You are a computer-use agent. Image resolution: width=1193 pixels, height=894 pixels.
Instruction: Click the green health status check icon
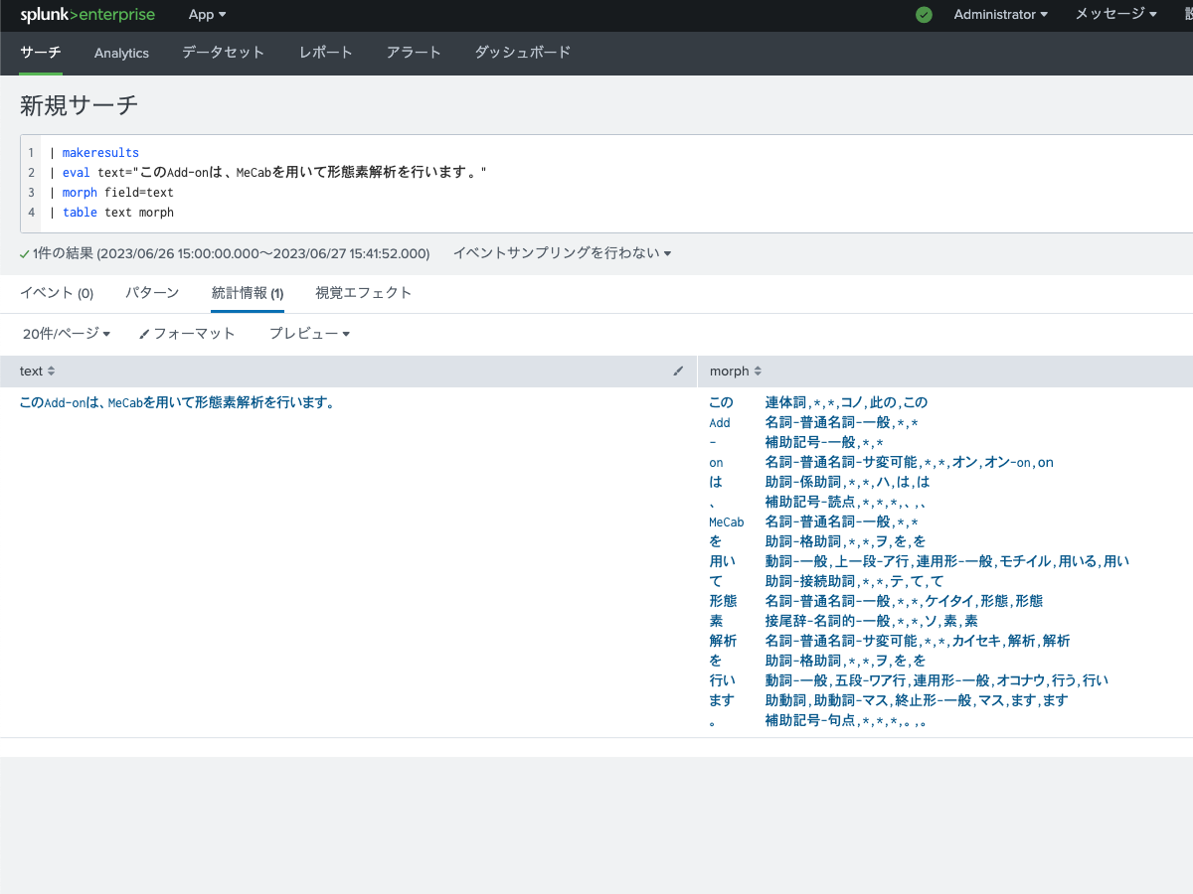coord(924,15)
